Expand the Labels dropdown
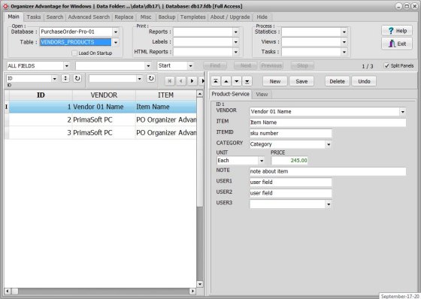This screenshot has height=299, width=421. pyautogui.click(x=235, y=42)
